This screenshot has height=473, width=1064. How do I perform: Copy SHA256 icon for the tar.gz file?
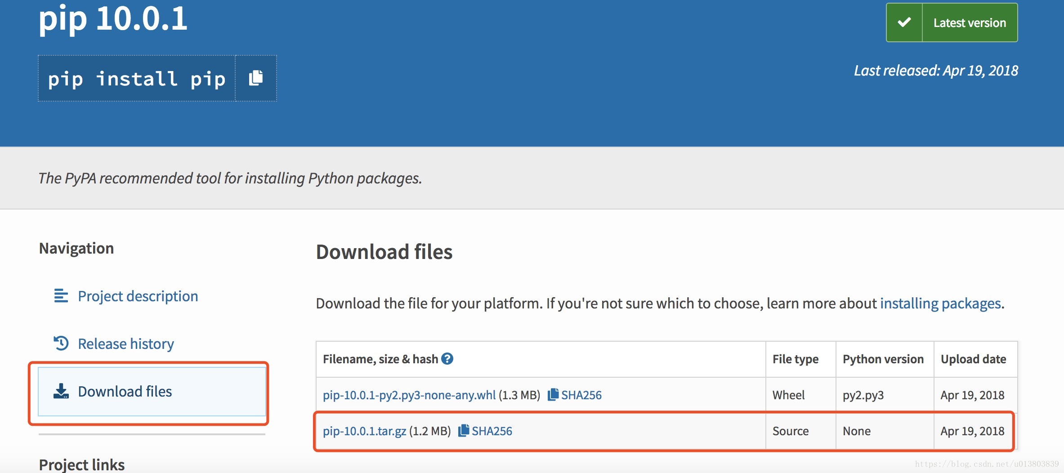click(x=464, y=431)
